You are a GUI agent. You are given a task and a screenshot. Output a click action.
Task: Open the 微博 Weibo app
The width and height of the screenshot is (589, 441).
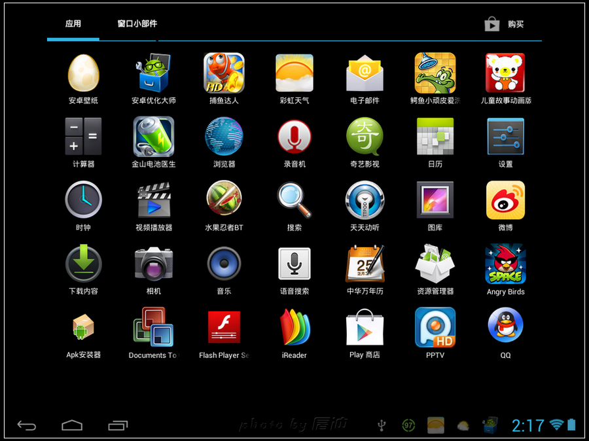[x=505, y=200]
